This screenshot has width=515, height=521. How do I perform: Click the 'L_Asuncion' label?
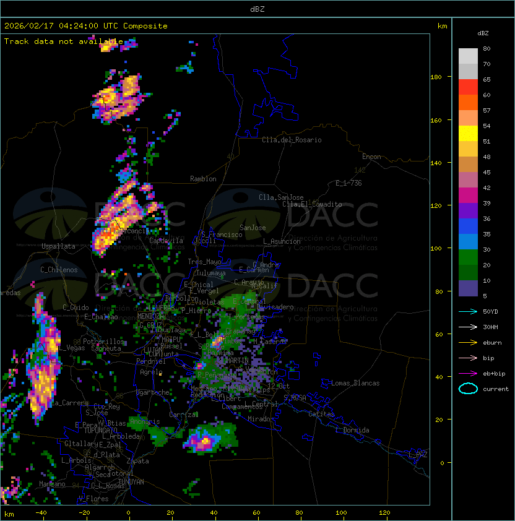(282, 241)
